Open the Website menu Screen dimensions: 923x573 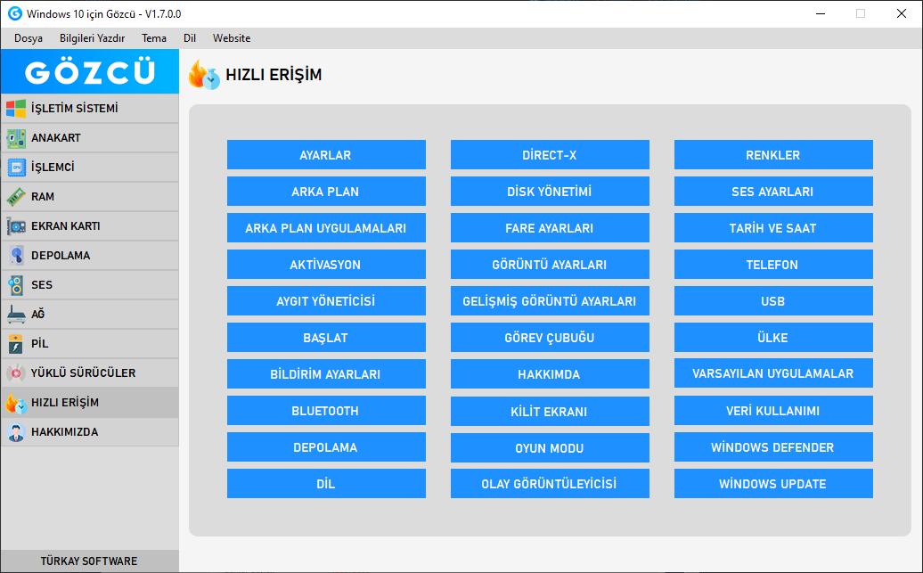232,38
